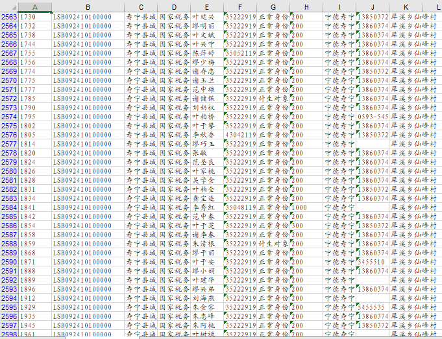The image size is (442, 339).
Task: Select column E header
Action: point(207,7)
